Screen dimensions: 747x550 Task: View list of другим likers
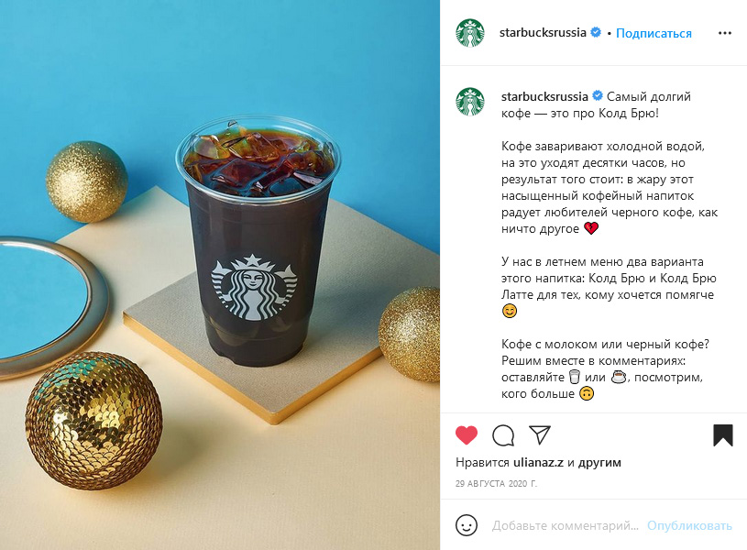point(599,462)
